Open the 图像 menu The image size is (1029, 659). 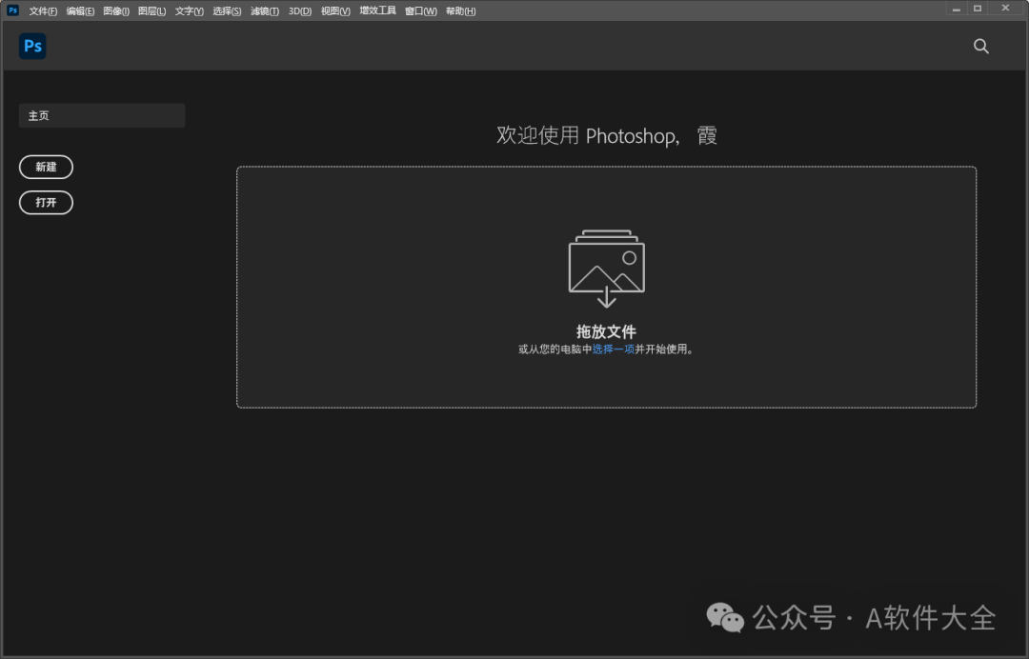point(115,10)
